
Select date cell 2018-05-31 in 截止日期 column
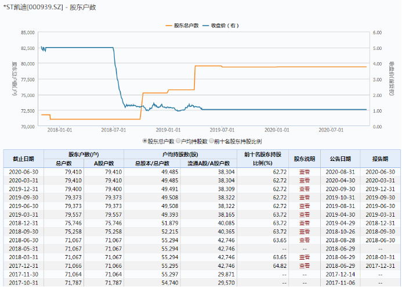pos(24,249)
